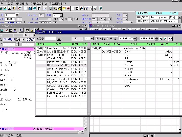
Task: Click the person-at-desk icon in main toolbar
Action: pyautogui.click(x=14, y=9)
